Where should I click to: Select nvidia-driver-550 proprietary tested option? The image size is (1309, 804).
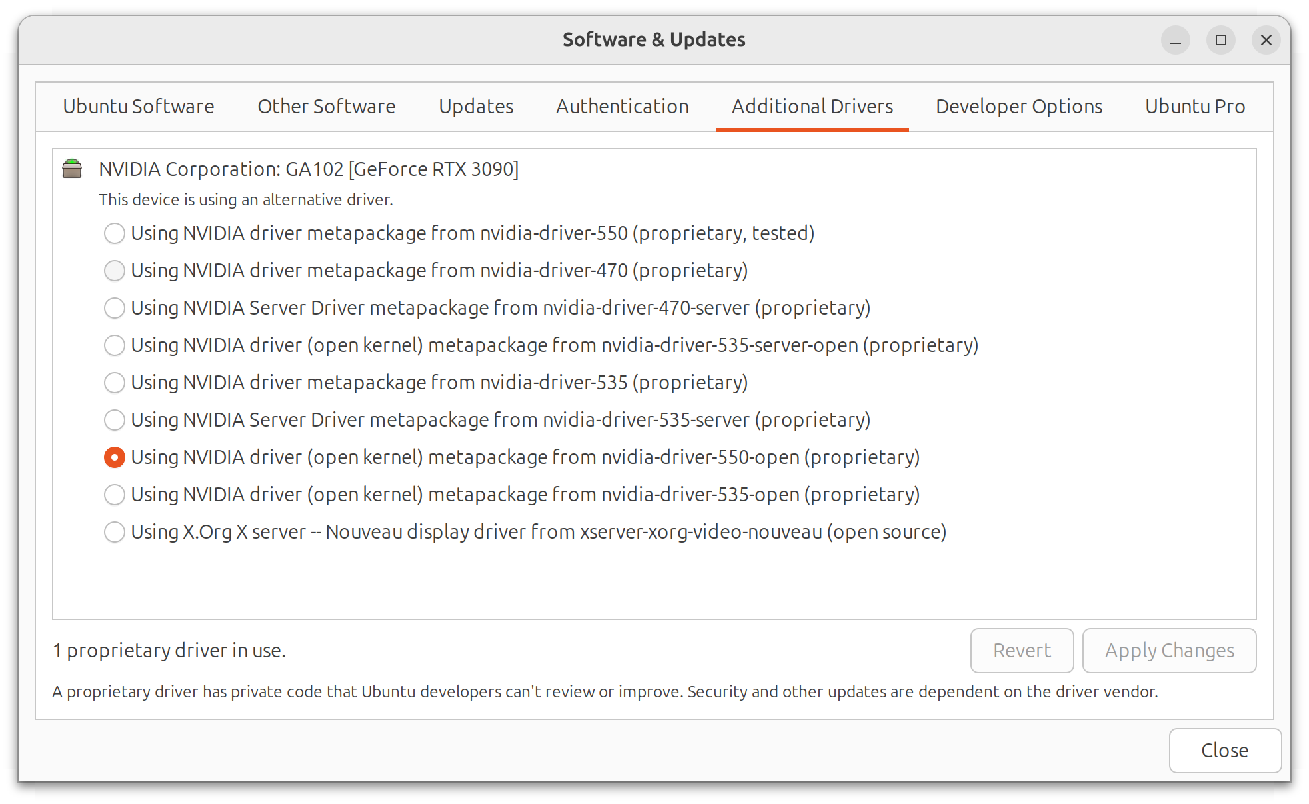pos(113,233)
